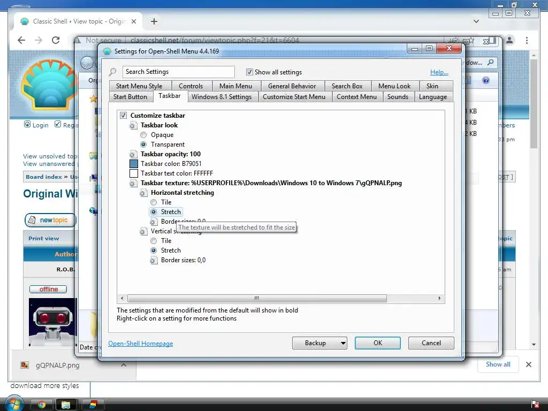Click the gQPNALP.png download file icon
548x411 pixels.
25,365
